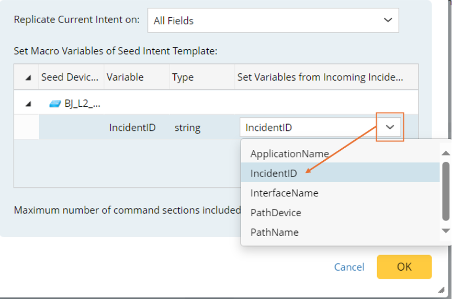This screenshot has height=299, width=452.
Task: Click the IncidentID combo box field
Action: (x=309, y=127)
